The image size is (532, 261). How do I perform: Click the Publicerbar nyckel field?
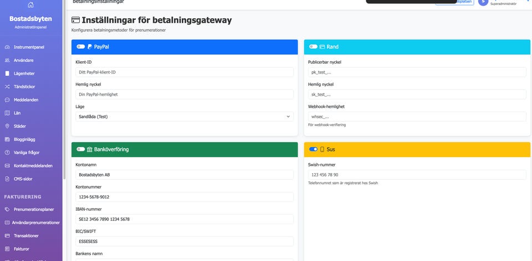click(417, 72)
